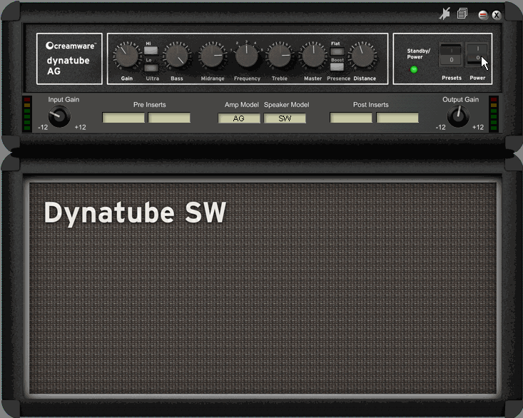Image resolution: width=523 pixels, height=418 pixels.
Task: Click the Dynatube SW cabinet label
Action: pos(135,213)
